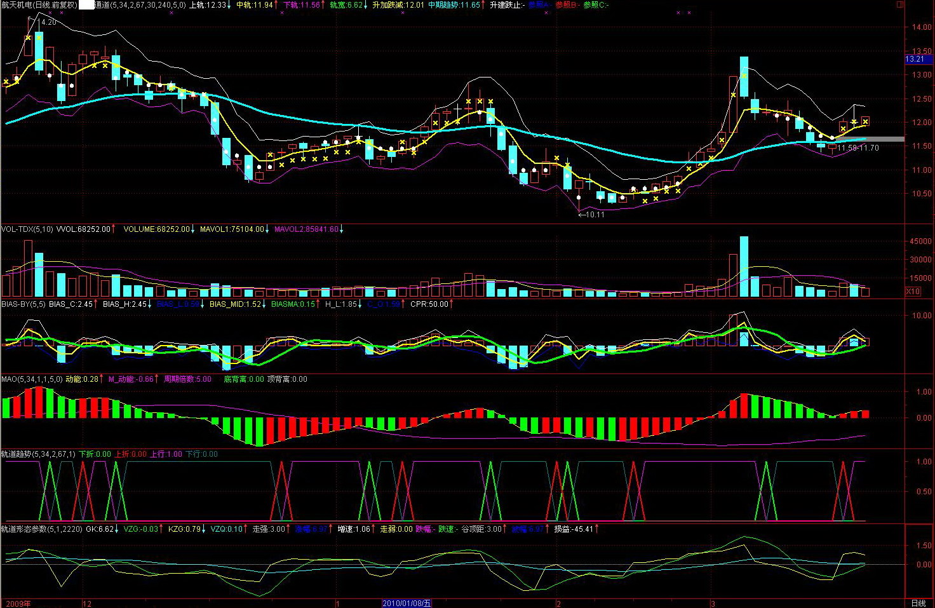The width and height of the screenshot is (935, 608).
Task: Click the 13.21 blue price tag on axis
Action: click(915, 59)
